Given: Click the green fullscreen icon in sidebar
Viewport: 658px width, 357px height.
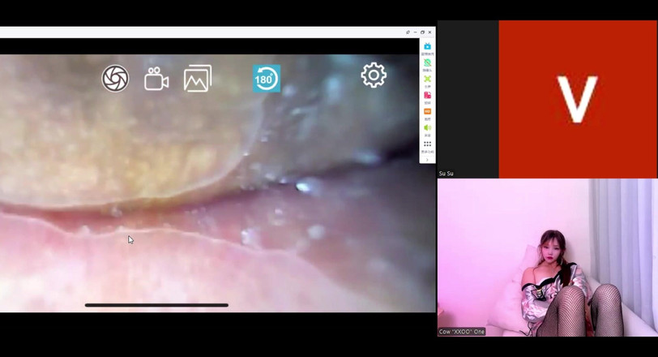Looking at the screenshot, I should pos(427,79).
